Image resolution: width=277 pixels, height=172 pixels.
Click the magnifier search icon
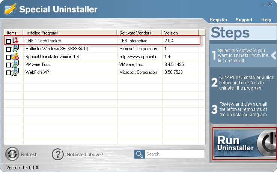(x=140, y=154)
